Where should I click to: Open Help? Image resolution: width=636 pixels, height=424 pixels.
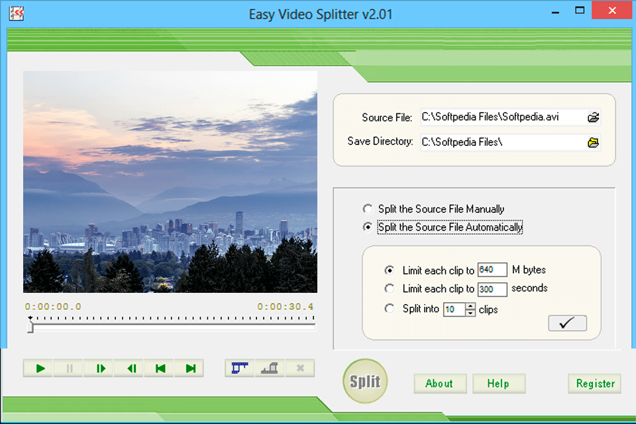coord(498,384)
